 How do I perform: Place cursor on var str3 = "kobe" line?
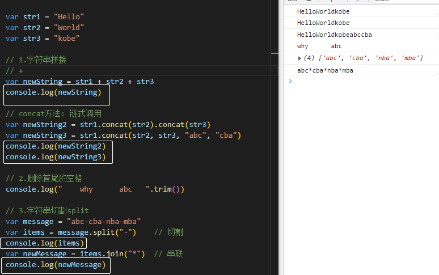pos(43,39)
